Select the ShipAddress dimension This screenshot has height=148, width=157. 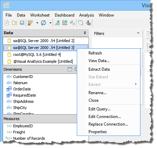[23, 101]
